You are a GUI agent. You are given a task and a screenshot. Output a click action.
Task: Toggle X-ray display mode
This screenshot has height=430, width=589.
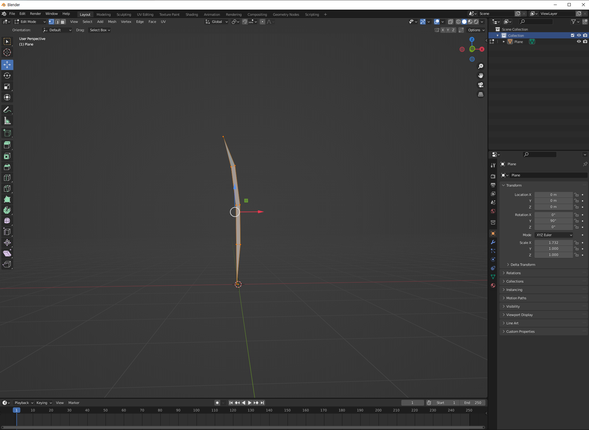(x=451, y=22)
